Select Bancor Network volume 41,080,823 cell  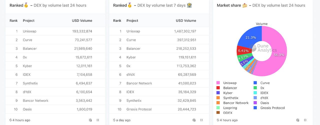(x=187, y=83)
